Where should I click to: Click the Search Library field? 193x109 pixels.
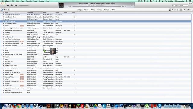[180, 5]
